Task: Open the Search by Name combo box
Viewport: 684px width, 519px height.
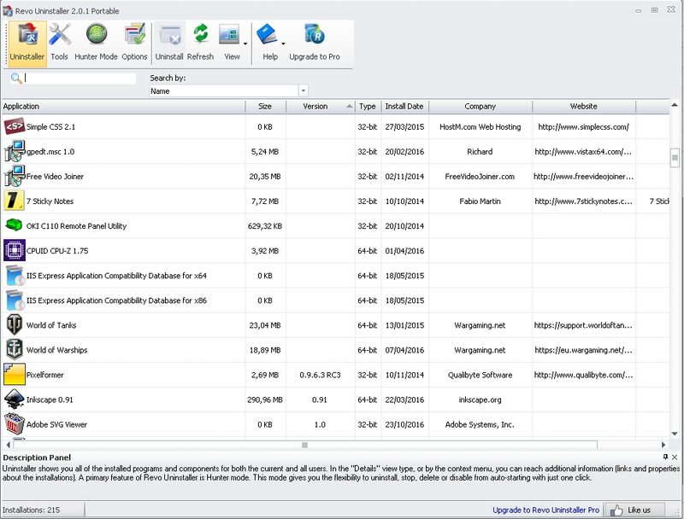Action: [228, 91]
